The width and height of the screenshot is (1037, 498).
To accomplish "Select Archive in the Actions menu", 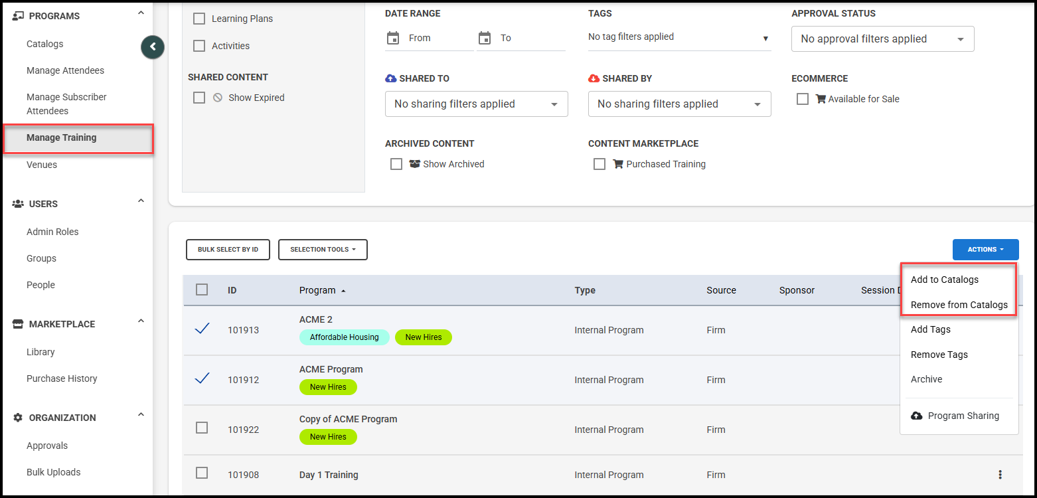I will (926, 379).
